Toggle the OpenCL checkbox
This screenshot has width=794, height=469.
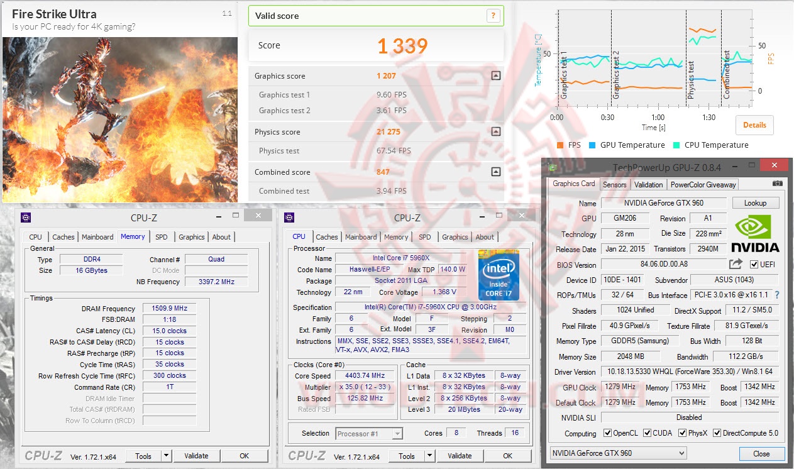click(607, 433)
